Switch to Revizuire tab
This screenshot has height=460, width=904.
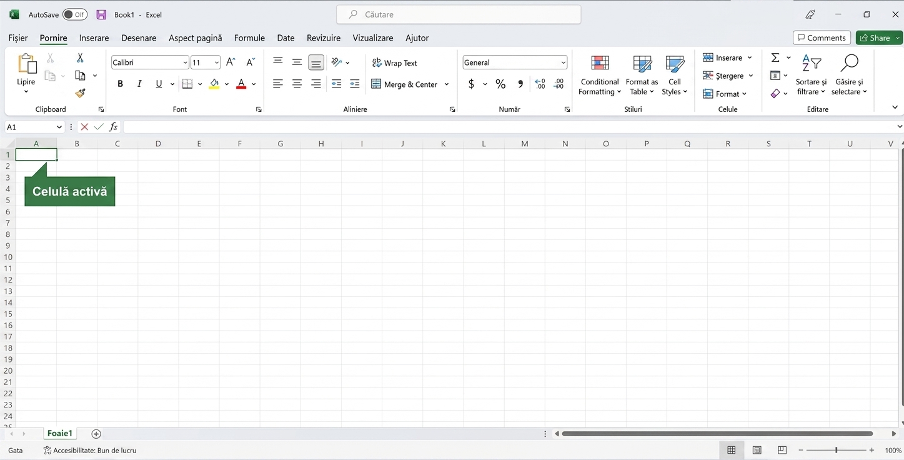click(x=324, y=38)
